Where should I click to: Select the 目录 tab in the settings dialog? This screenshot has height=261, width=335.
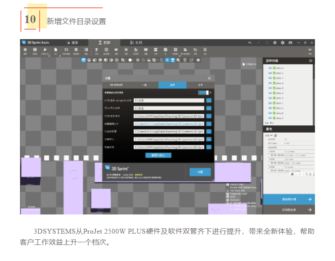tap(173, 85)
